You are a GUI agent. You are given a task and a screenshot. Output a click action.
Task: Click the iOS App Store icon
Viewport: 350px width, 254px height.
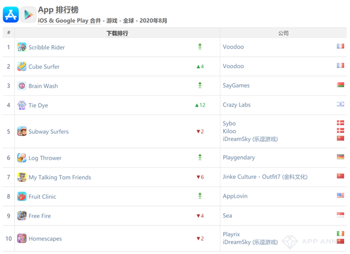[x=11, y=15]
